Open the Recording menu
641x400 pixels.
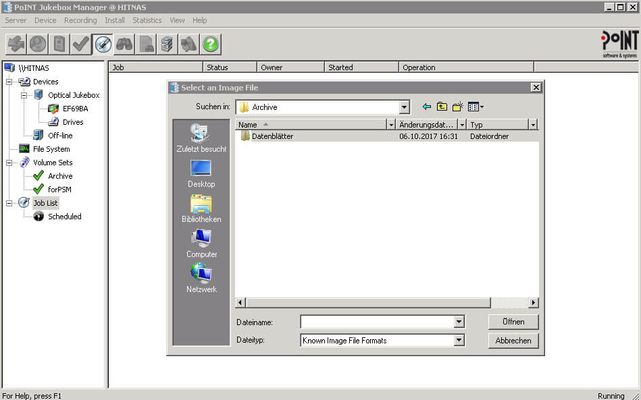click(80, 20)
